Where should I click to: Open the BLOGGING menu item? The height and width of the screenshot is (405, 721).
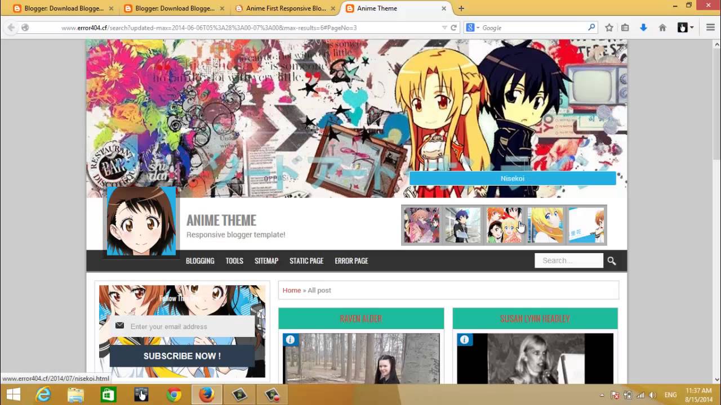tap(200, 261)
